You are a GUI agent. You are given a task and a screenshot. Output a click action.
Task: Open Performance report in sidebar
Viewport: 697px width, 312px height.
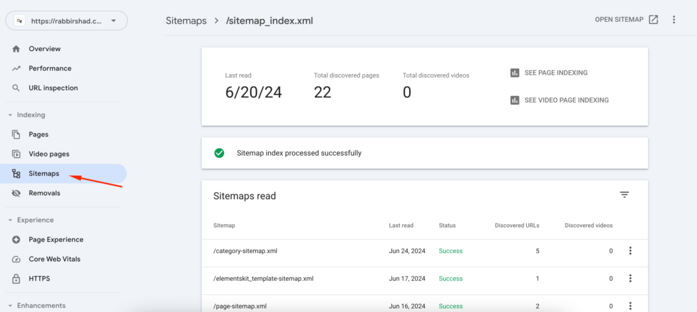coord(50,69)
